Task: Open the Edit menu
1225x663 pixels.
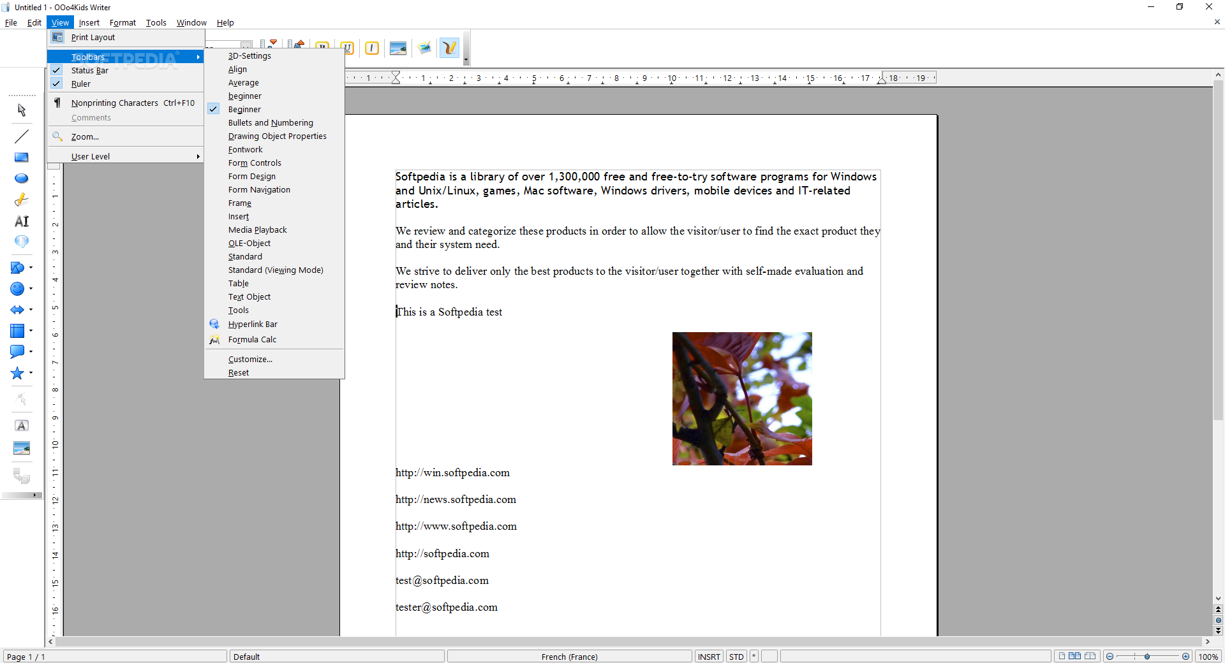Action: pyautogui.click(x=34, y=22)
